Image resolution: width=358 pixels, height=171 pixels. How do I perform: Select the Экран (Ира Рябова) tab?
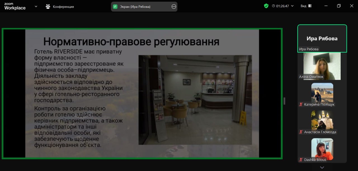[x=144, y=6]
